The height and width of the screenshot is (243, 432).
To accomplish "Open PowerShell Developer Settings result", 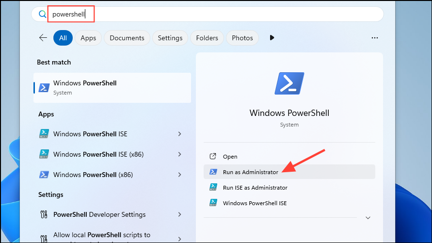I will pyautogui.click(x=112, y=214).
